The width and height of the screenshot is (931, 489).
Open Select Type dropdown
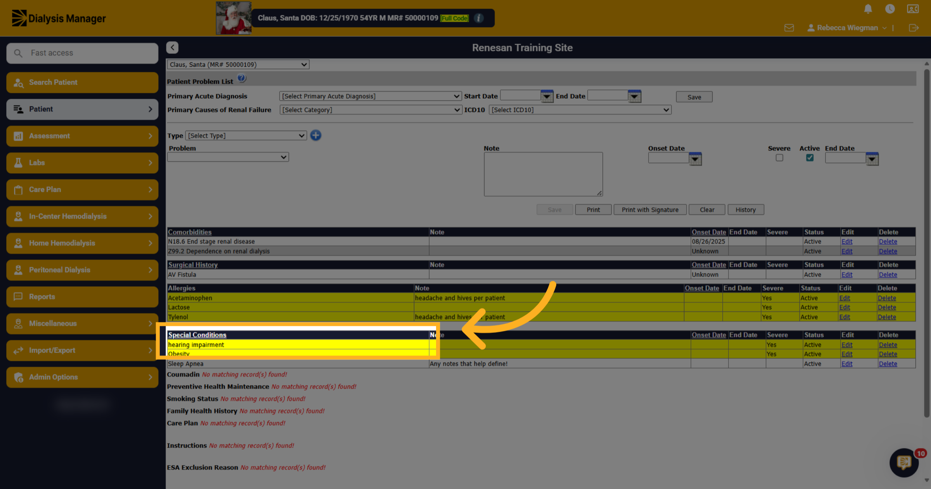coord(246,136)
